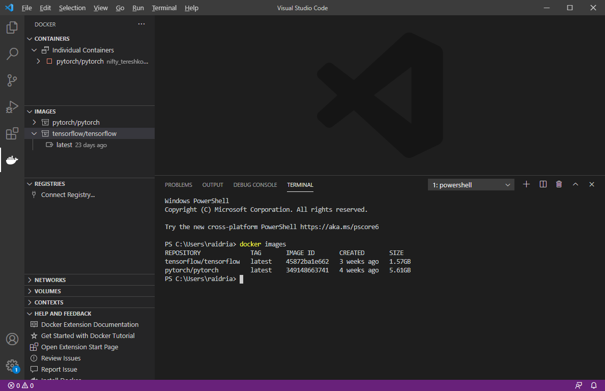The image size is (605, 391).
Task: Click the pytorch/pytorch image archive icon
Action: (x=45, y=122)
